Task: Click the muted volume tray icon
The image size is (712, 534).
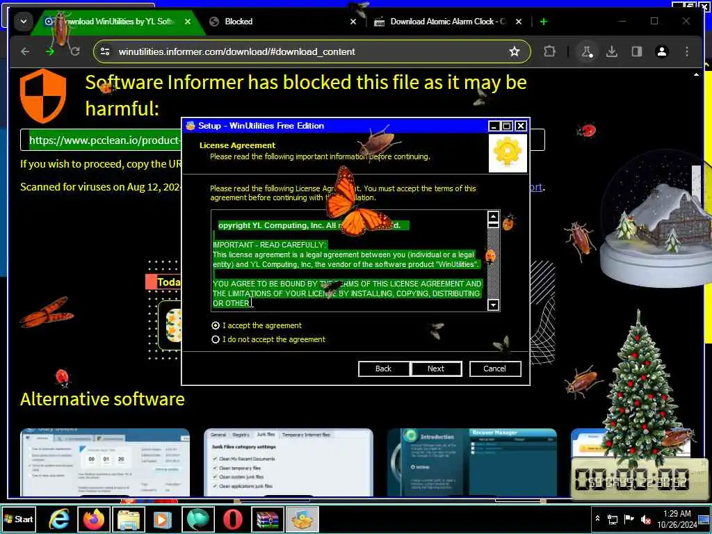Action: [645, 519]
